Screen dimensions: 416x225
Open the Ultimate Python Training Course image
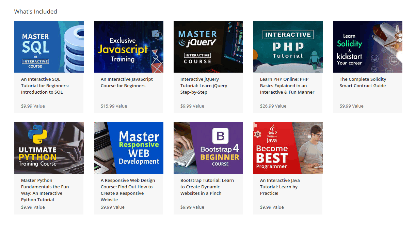49,148
